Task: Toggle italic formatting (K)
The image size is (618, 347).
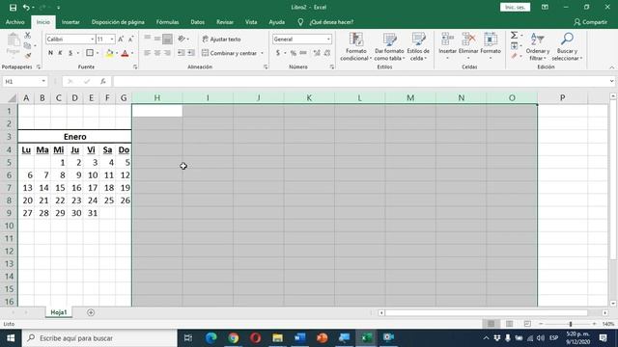Action: click(x=60, y=53)
